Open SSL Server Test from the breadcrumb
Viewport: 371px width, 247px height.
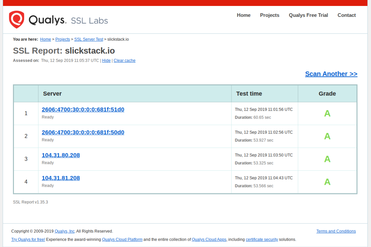point(89,39)
